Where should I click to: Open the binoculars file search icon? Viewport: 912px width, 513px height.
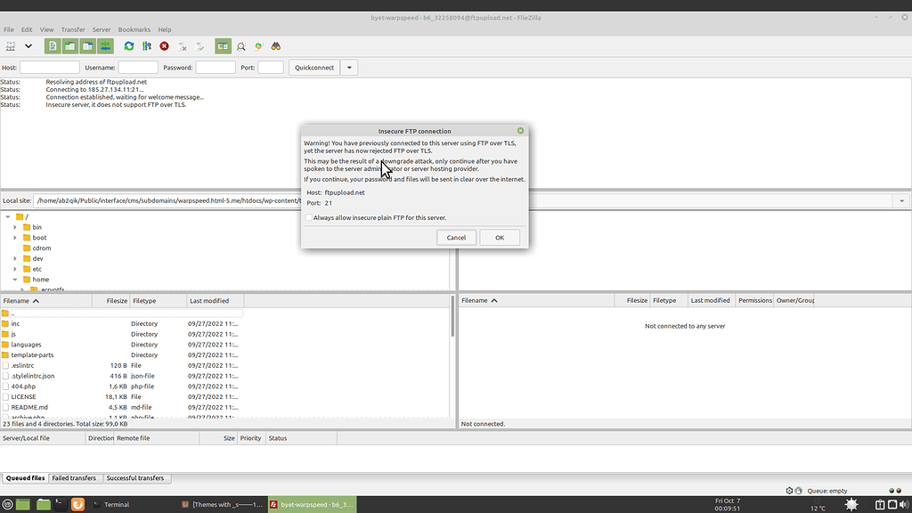pyautogui.click(x=276, y=45)
